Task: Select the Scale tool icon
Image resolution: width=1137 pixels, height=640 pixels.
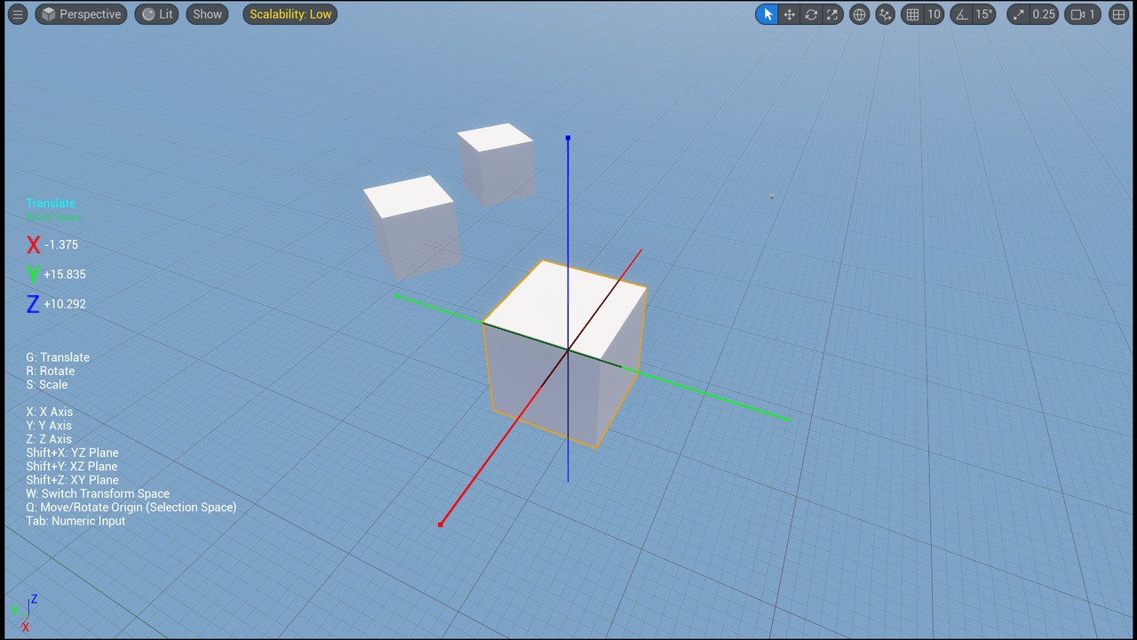Action: (832, 14)
